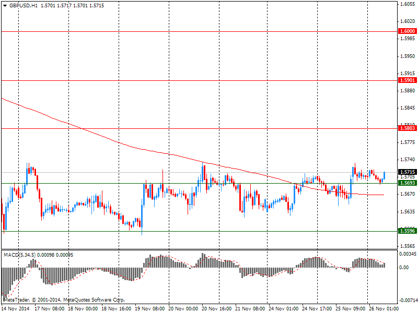Click the 20 Nov 16:00 time label

pyautogui.click(x=216, y=309)
